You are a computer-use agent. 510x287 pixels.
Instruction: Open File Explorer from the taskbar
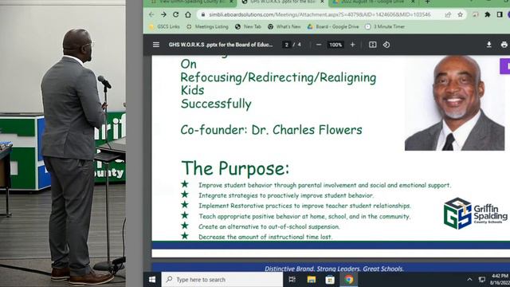click(x=312, y=280)
